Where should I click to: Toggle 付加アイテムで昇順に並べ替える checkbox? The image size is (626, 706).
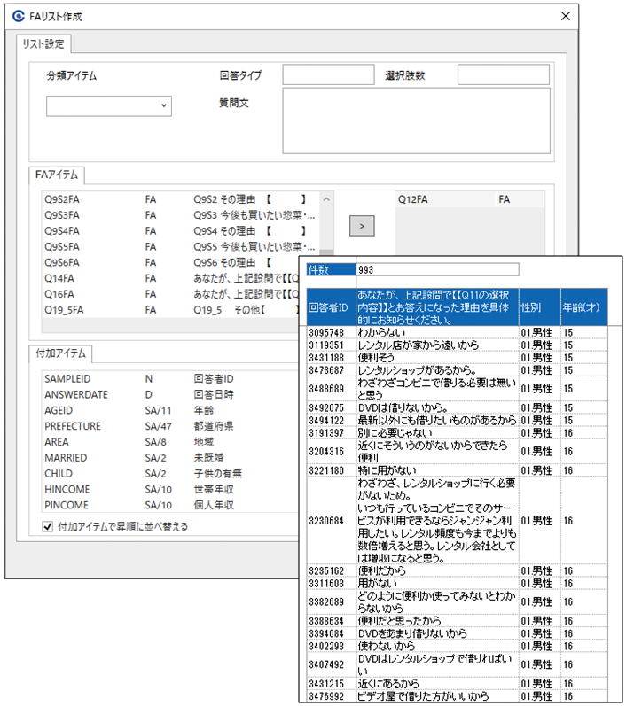pyautogui.click(x=47, y=526)
